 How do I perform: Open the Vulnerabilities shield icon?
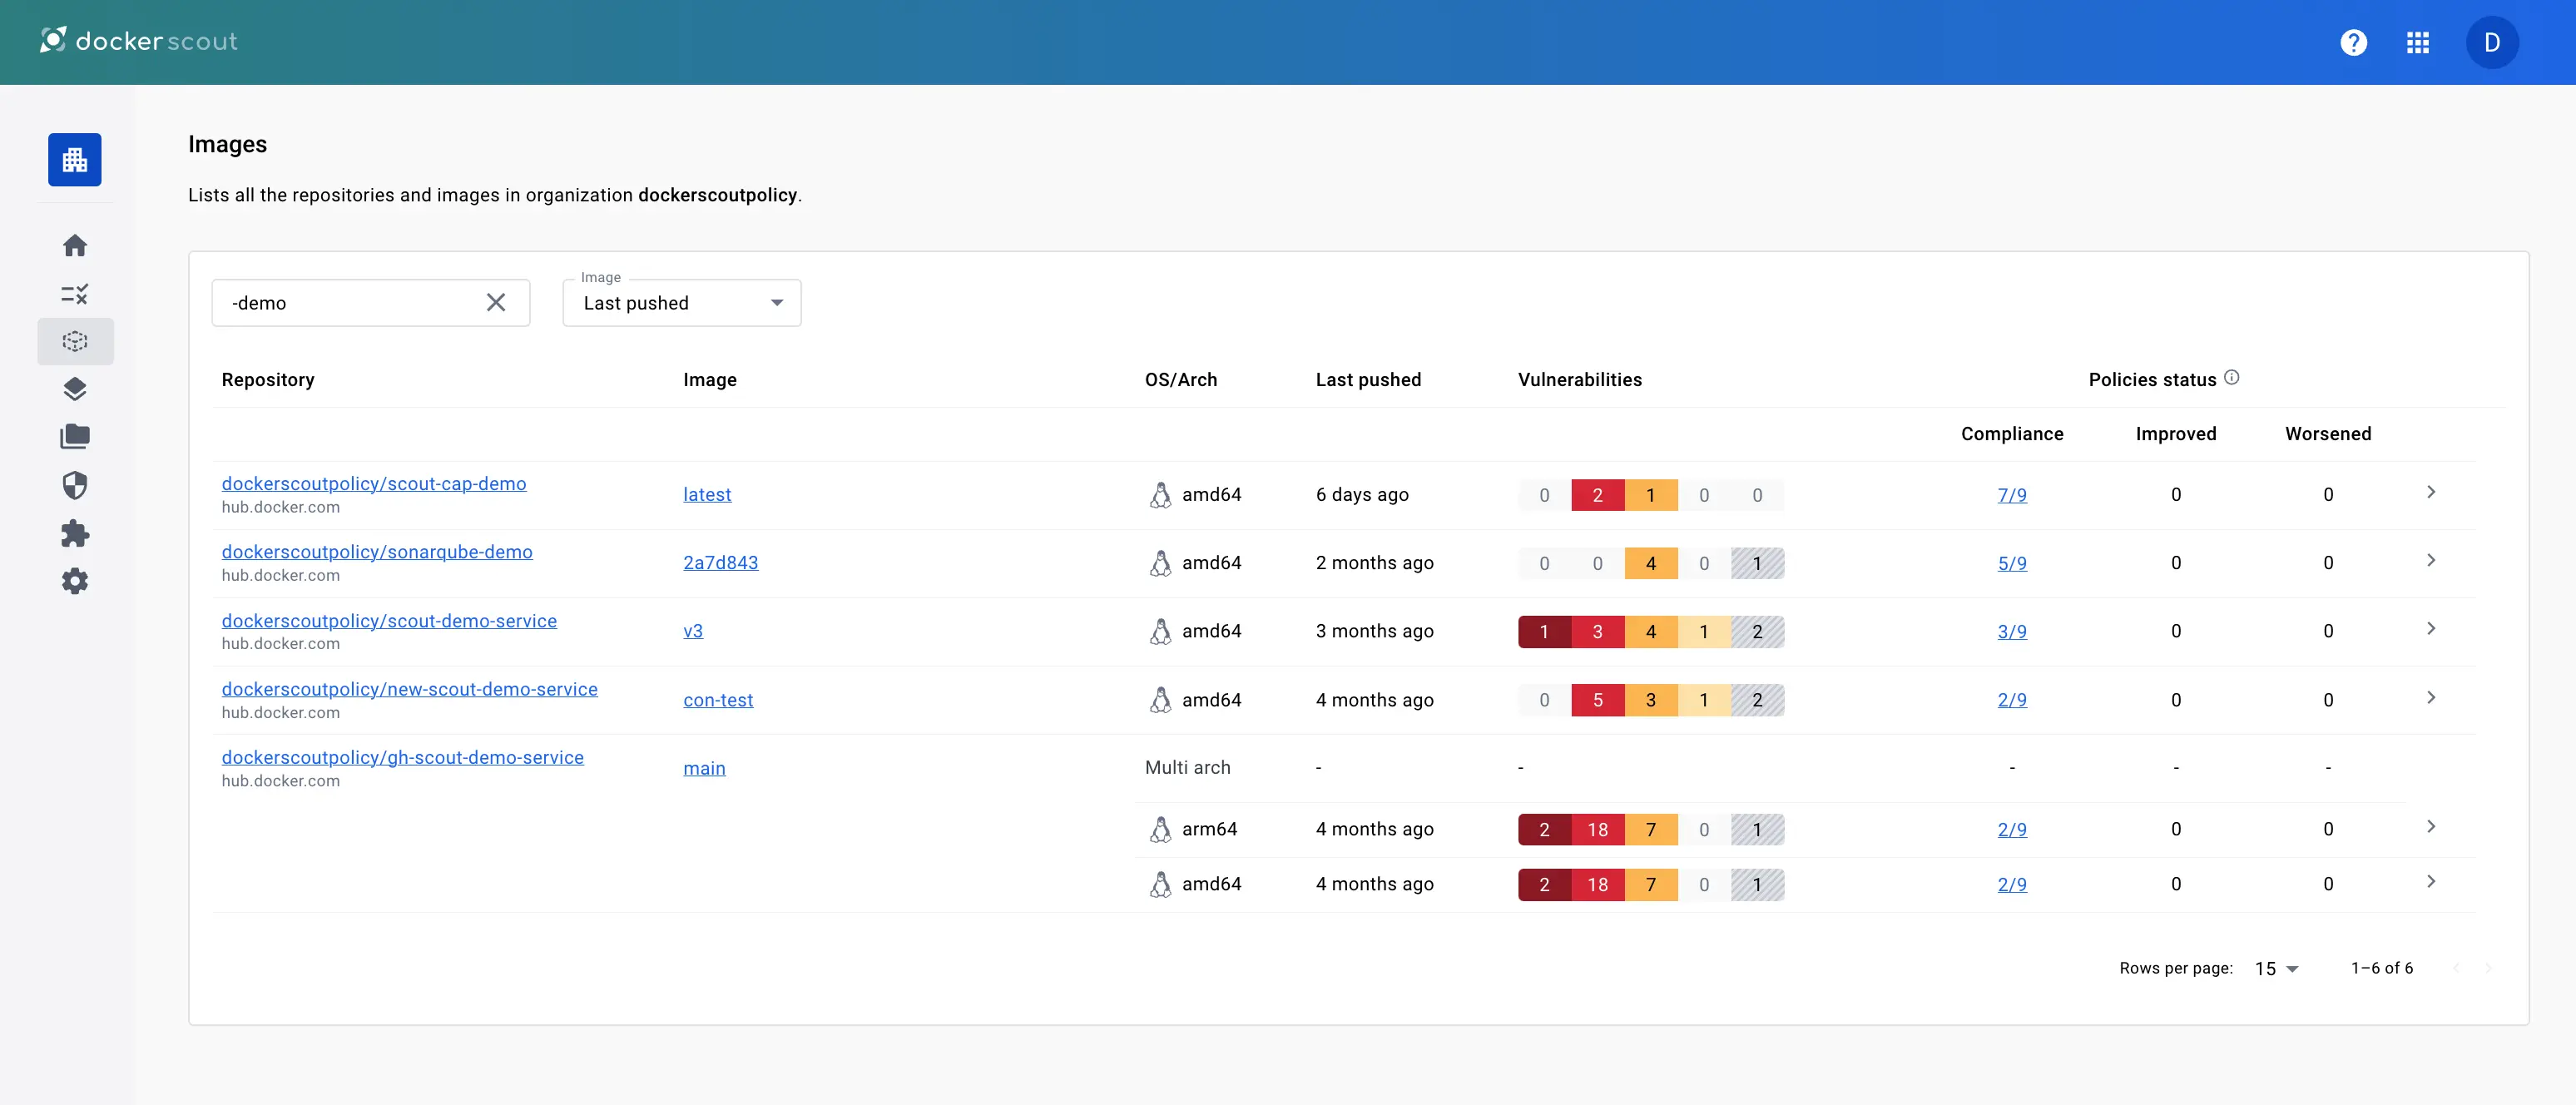pyautogui.click(x=75, y=485)
